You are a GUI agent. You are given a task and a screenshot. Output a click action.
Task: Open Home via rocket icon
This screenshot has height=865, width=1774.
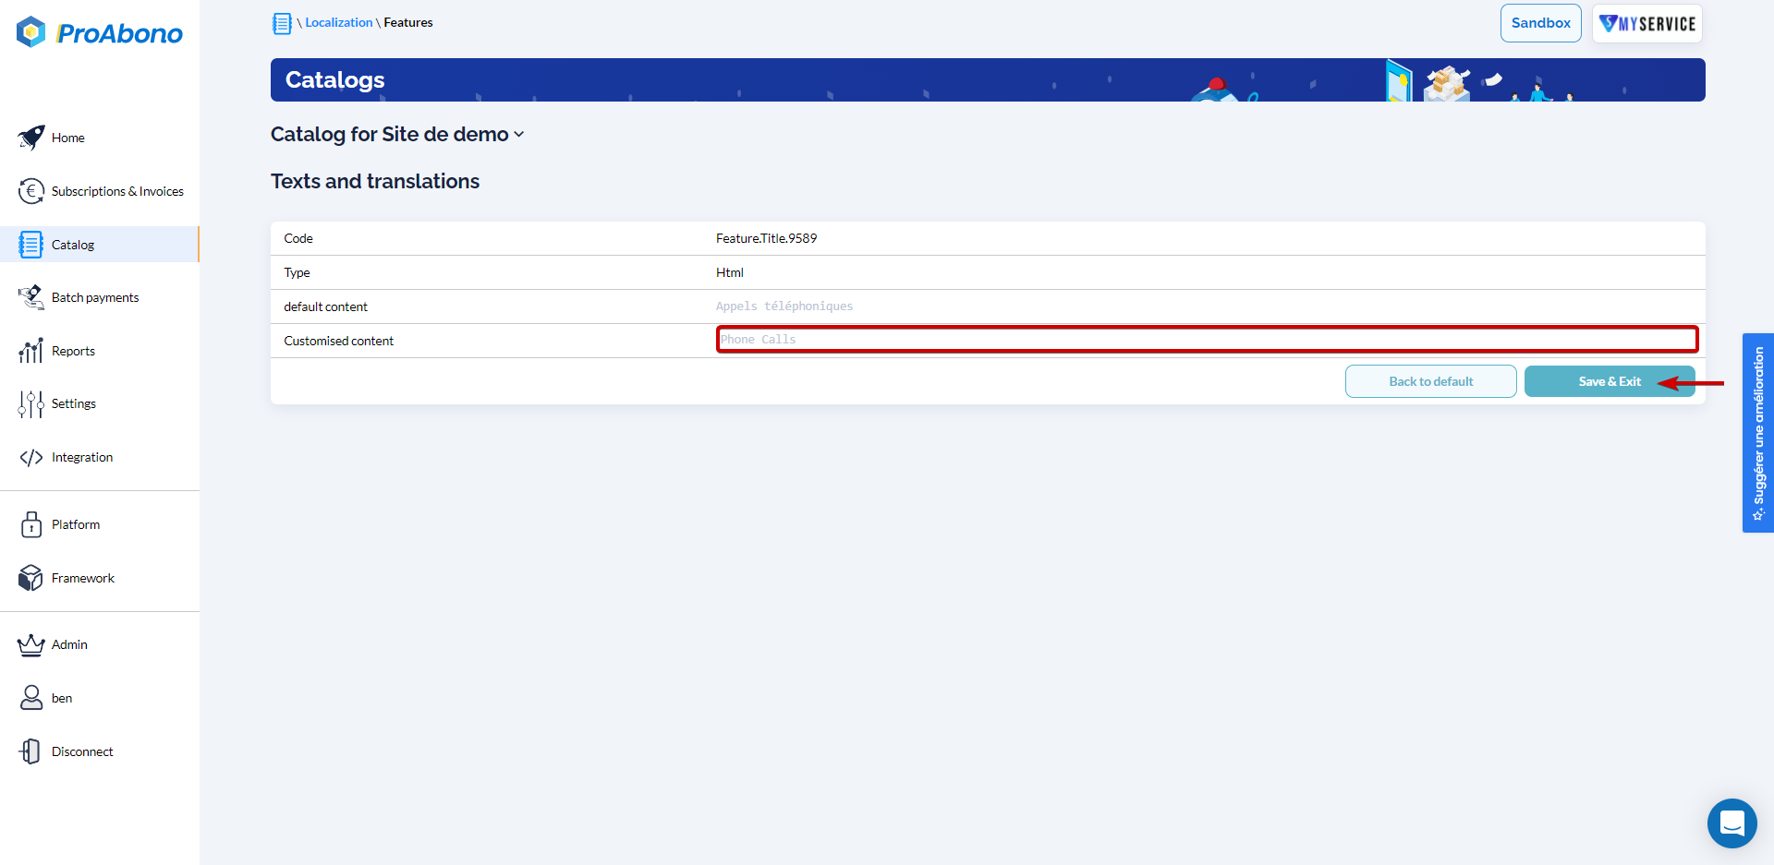coord(30,138)
